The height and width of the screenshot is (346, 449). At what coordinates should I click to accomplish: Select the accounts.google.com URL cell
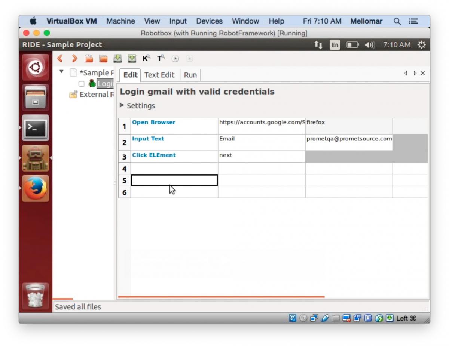click(262, 126)
